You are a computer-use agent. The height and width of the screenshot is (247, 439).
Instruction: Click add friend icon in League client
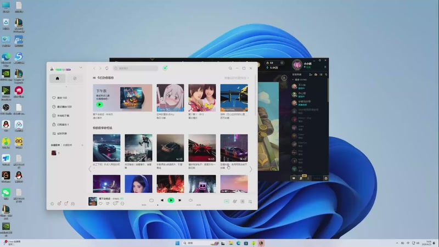click(311, 75)
